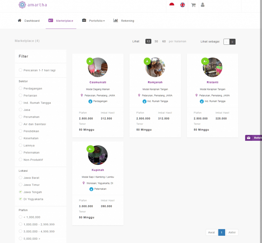Image resolution: width=262 pixels, height=243 pixels.
Task: Click the Butuh mail envelope icon
Action: coord(249,138)
